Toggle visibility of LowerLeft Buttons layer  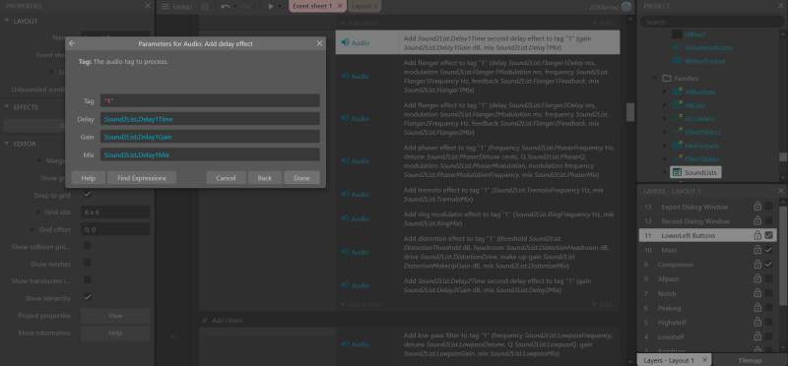(x=768, y=235)
